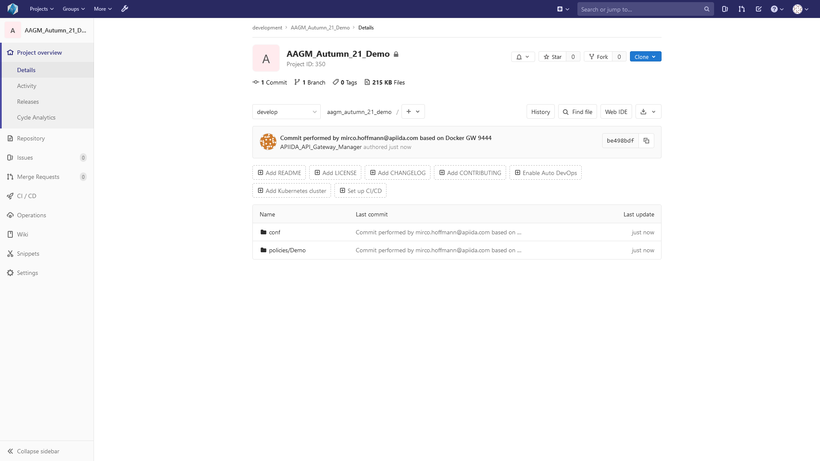The height and width of the screenshot is (461, 820).
Task: Click the Search or jump to field
Action: coord(641,9)
